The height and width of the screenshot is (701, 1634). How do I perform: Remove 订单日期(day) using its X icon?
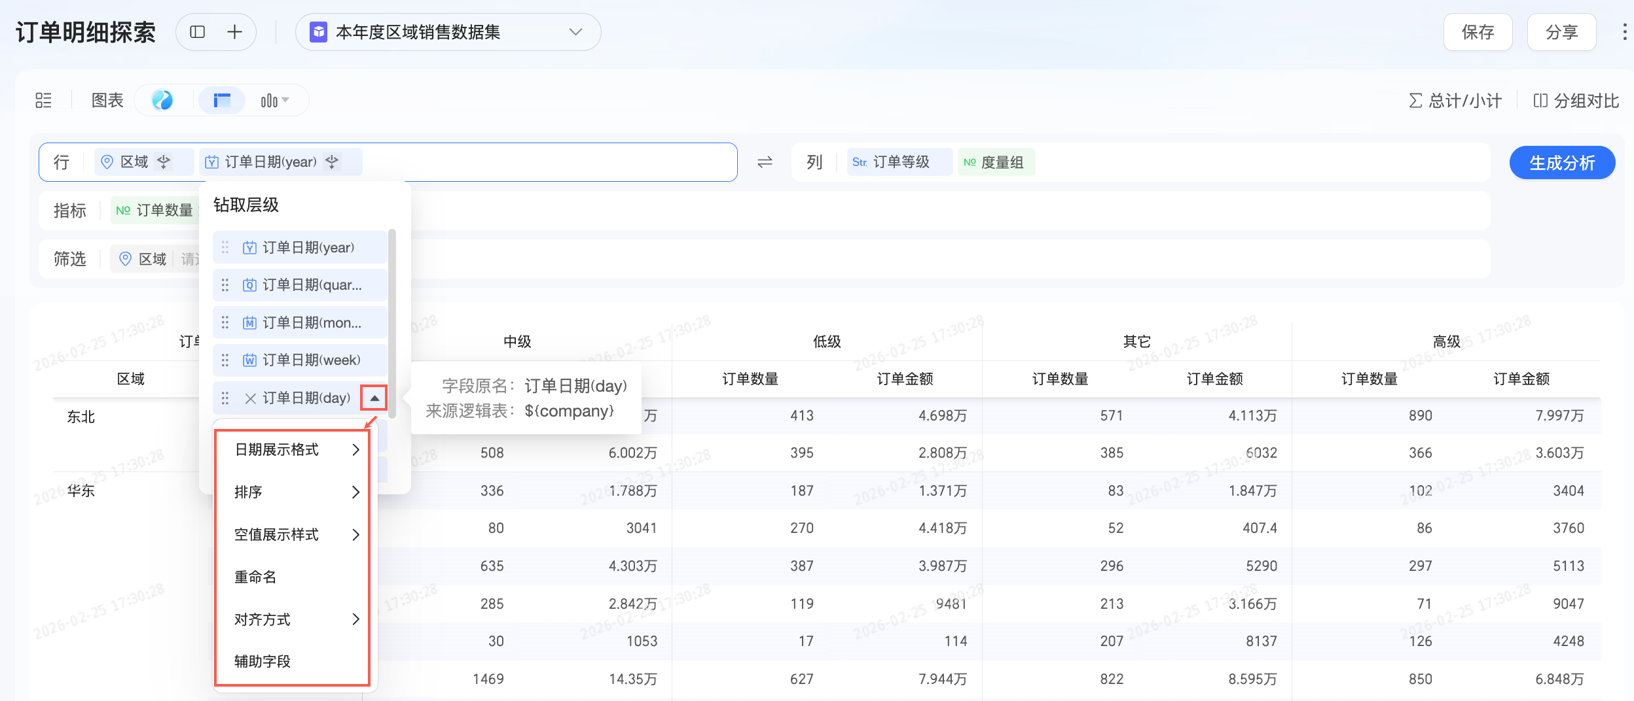point(250,398)
